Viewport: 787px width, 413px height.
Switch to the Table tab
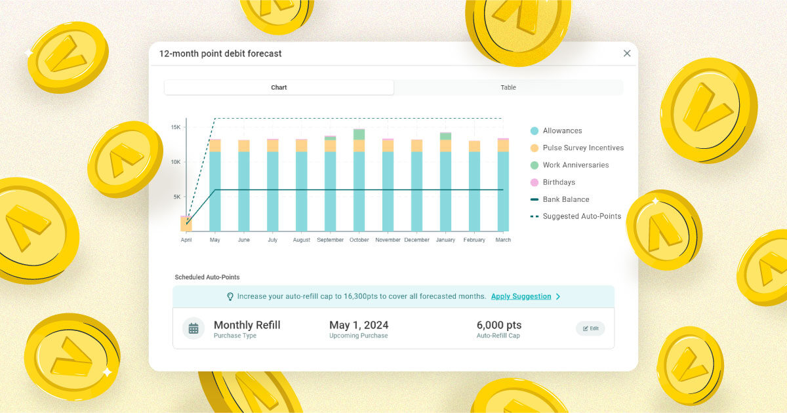508,88
